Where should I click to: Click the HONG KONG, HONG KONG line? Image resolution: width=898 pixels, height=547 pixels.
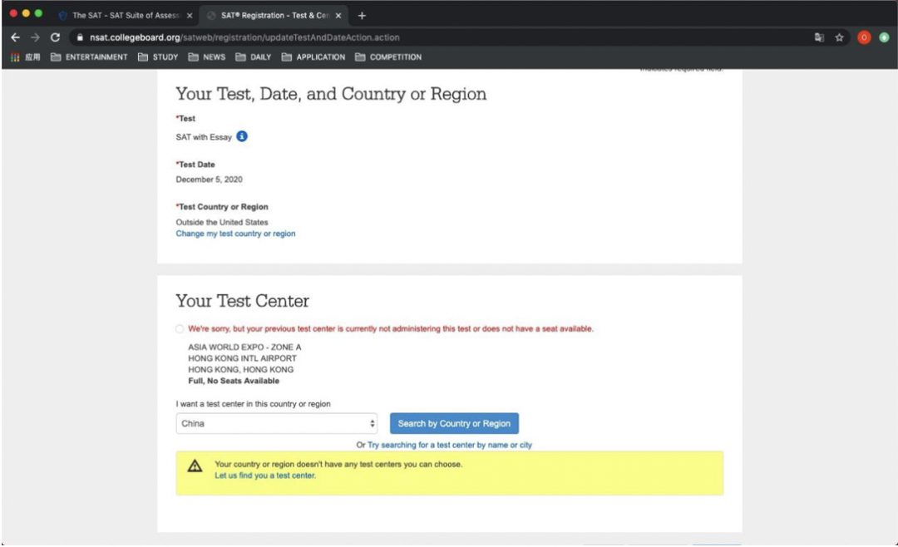click(240, 369)
